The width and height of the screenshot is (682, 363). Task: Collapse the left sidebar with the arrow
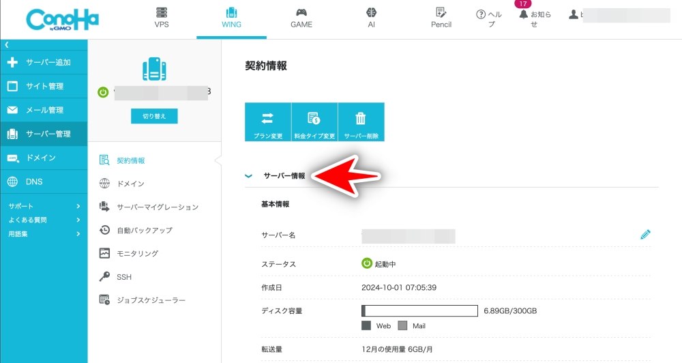7,44
